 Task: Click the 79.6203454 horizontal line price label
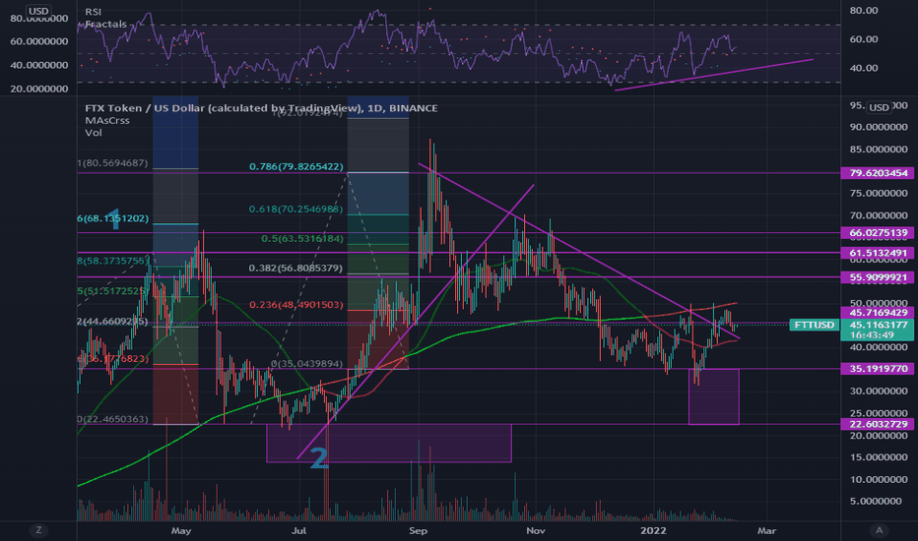pos(877,173)
